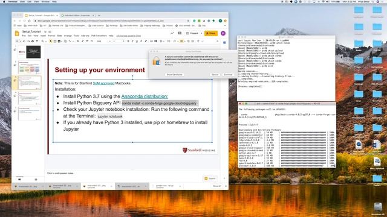Collapse the Slides toolbar with chevron
387x217 pixels.
pyautogui.click(x=218, y=41)
